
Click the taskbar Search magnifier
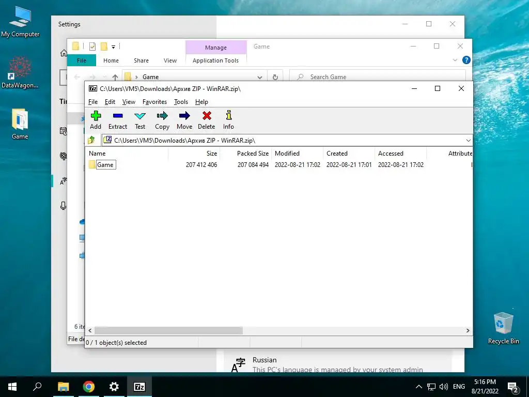pyautogui.click(x=37, y=387)
